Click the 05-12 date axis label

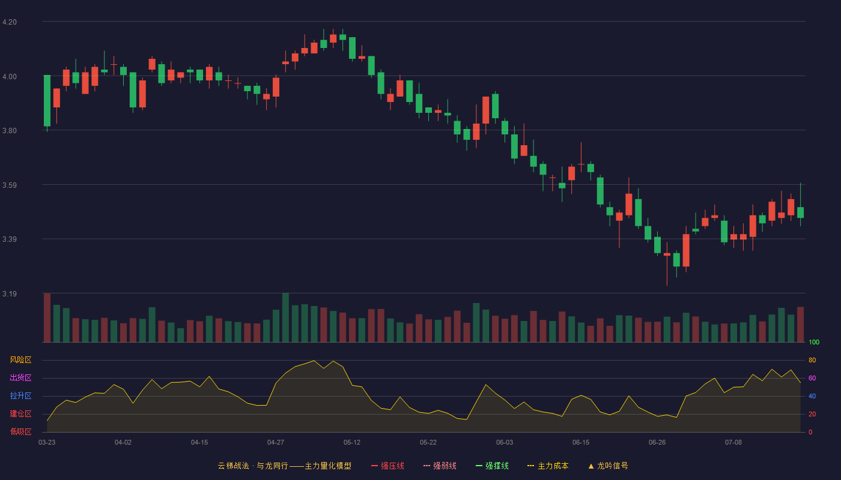(352, 442)
